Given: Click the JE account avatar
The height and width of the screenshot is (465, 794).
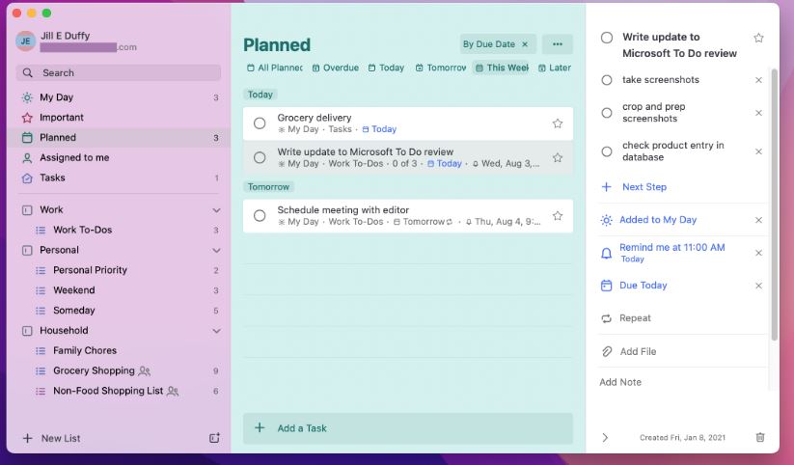Looking at the screenshot, I should tap(25, 41).
